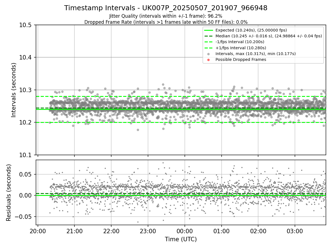Screen dimensions: 332x249
Task: Select the Jitter Quality 96.2% subtitle text
Action: pos(166,16)
